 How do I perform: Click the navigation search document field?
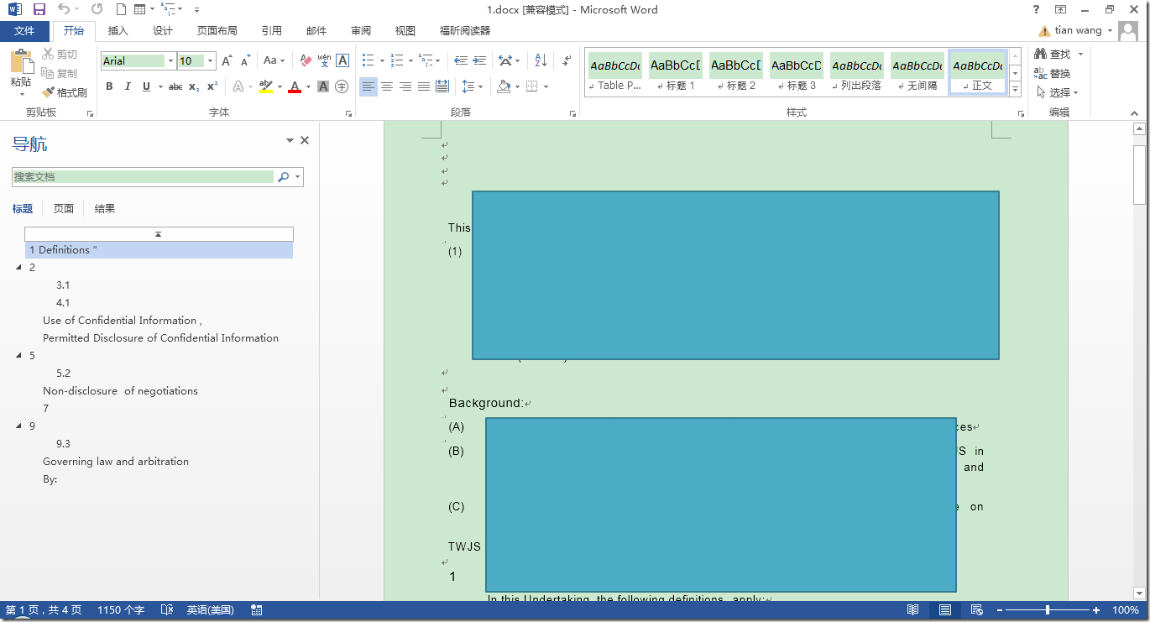[x=144, y=177]
